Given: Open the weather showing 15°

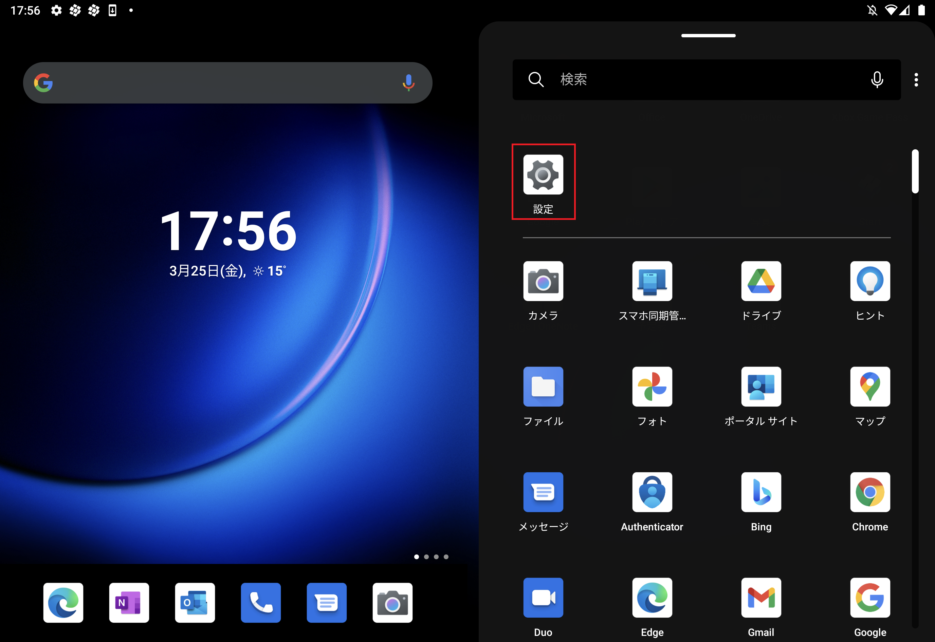Looking at the screenshot, I should tap(269, 271).
